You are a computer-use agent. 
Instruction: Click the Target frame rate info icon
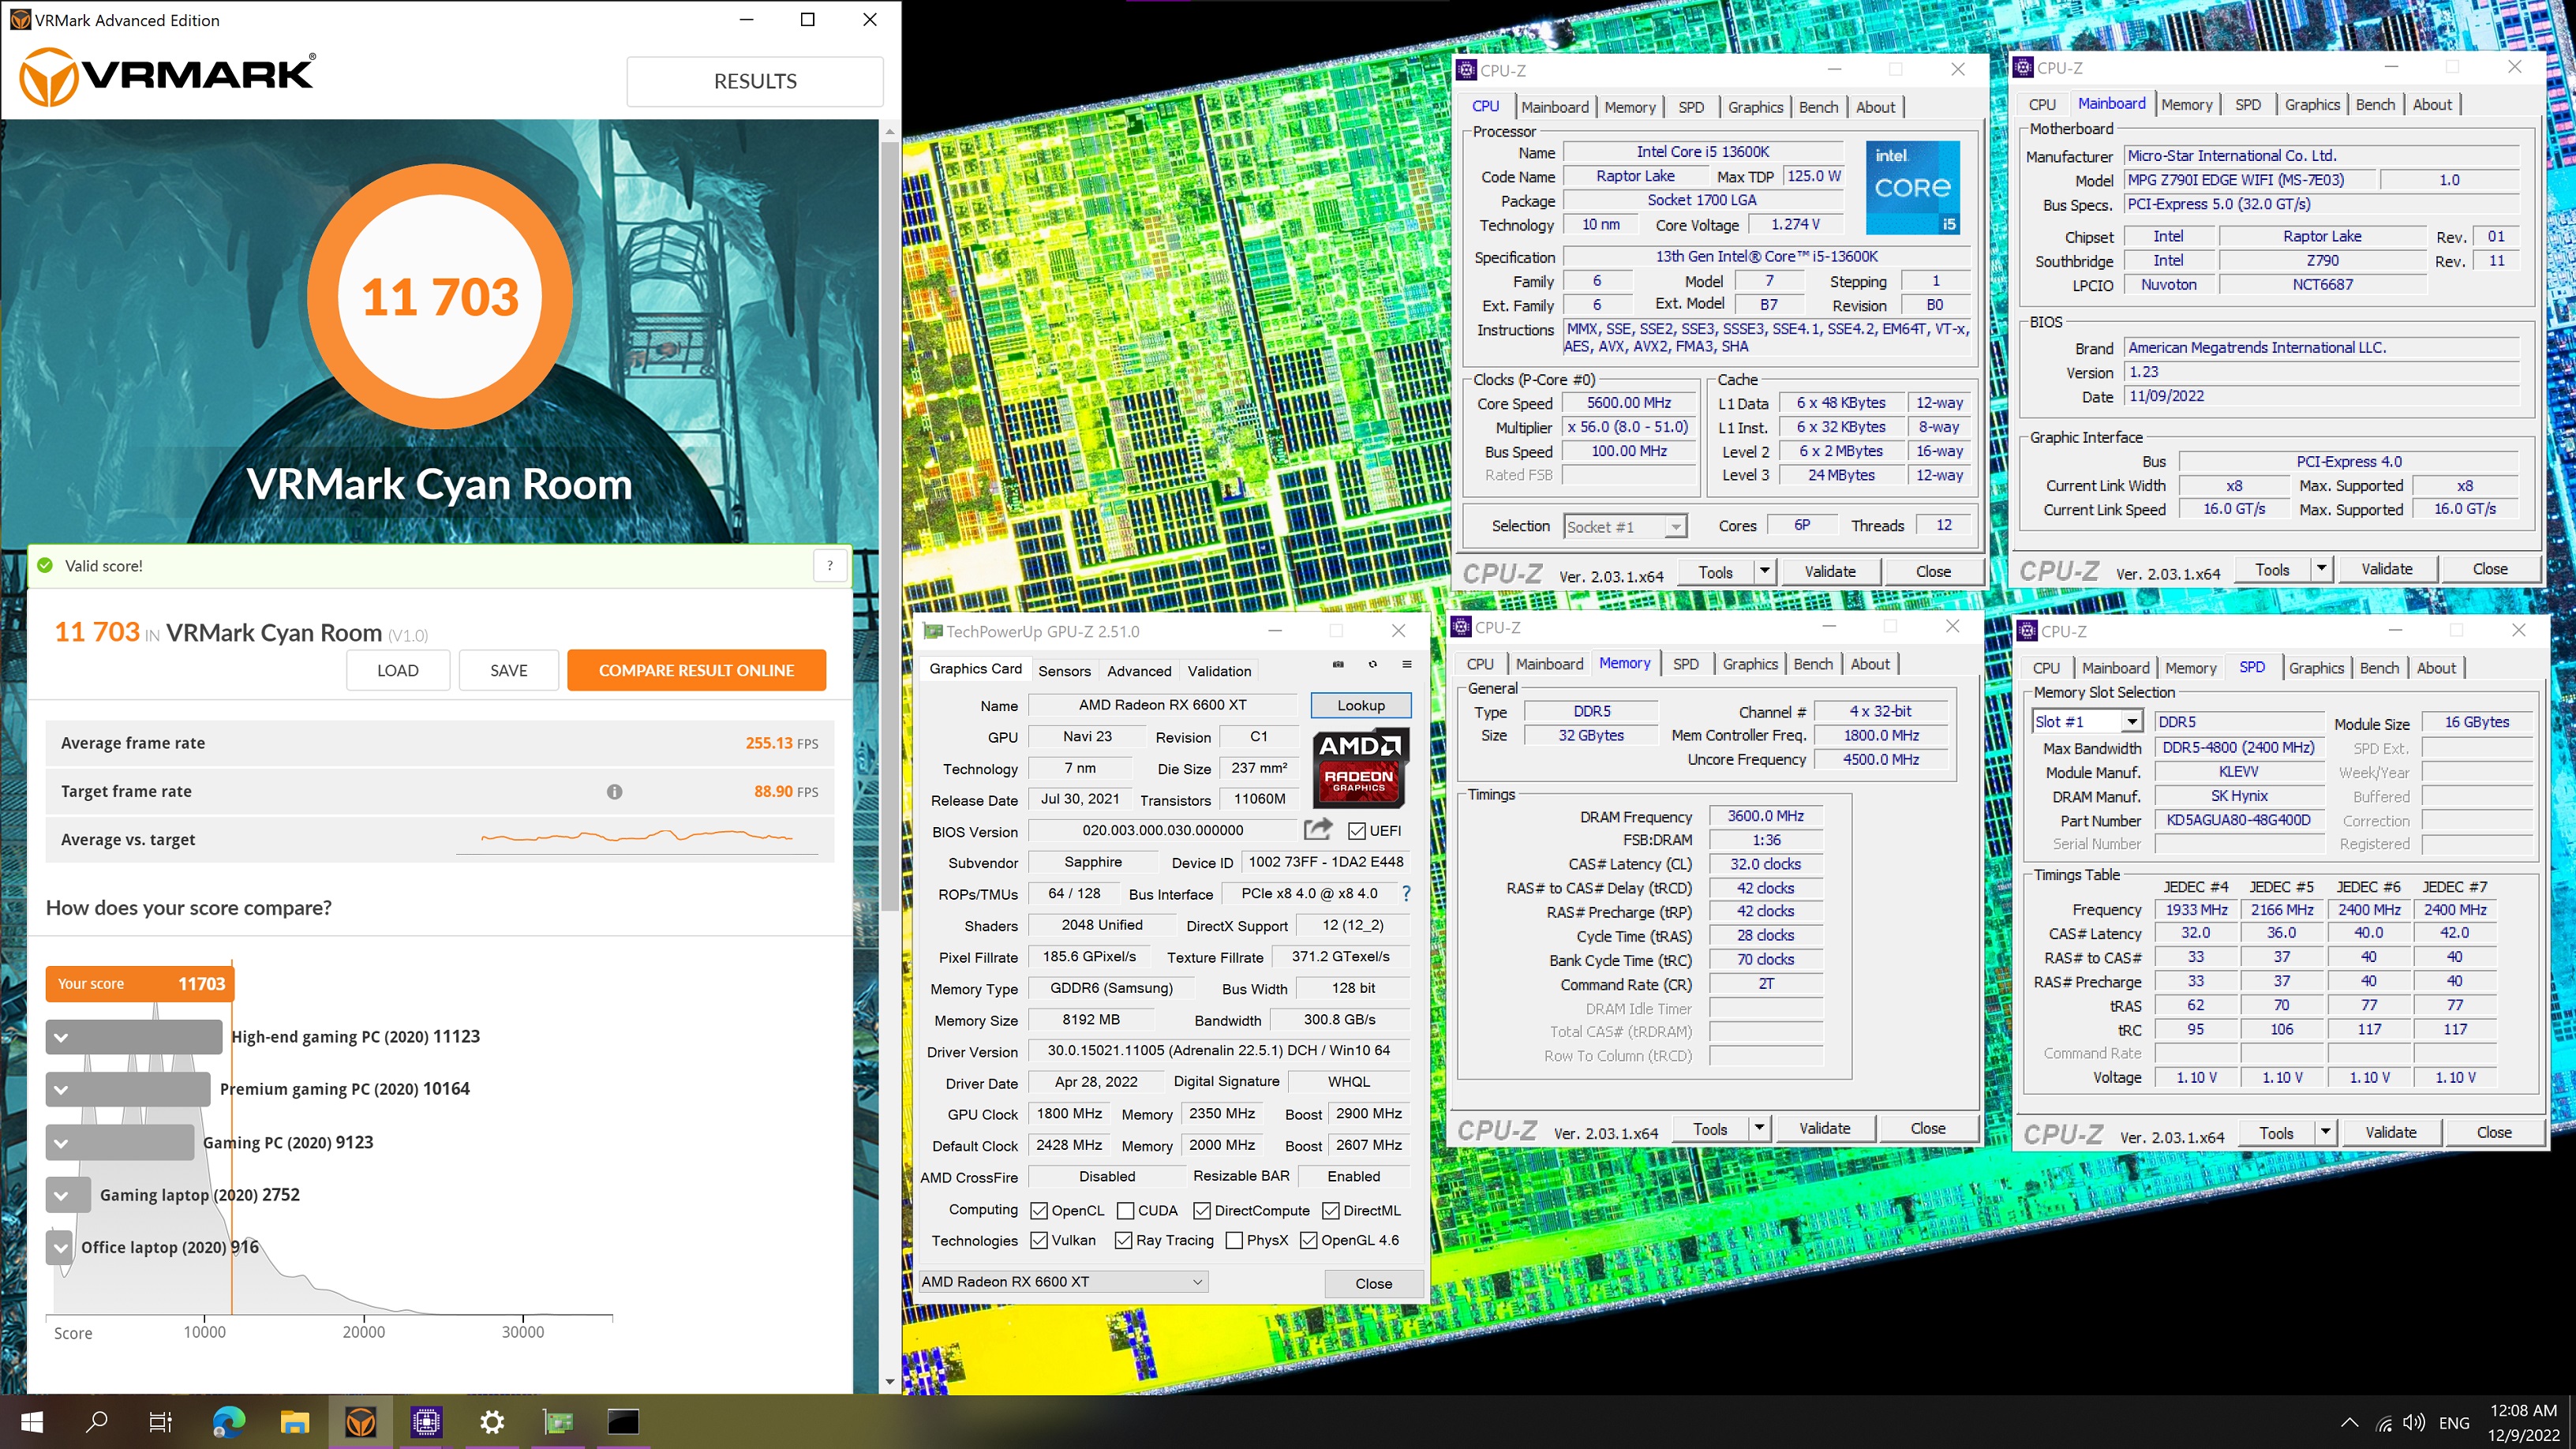[x=614, y=791]
